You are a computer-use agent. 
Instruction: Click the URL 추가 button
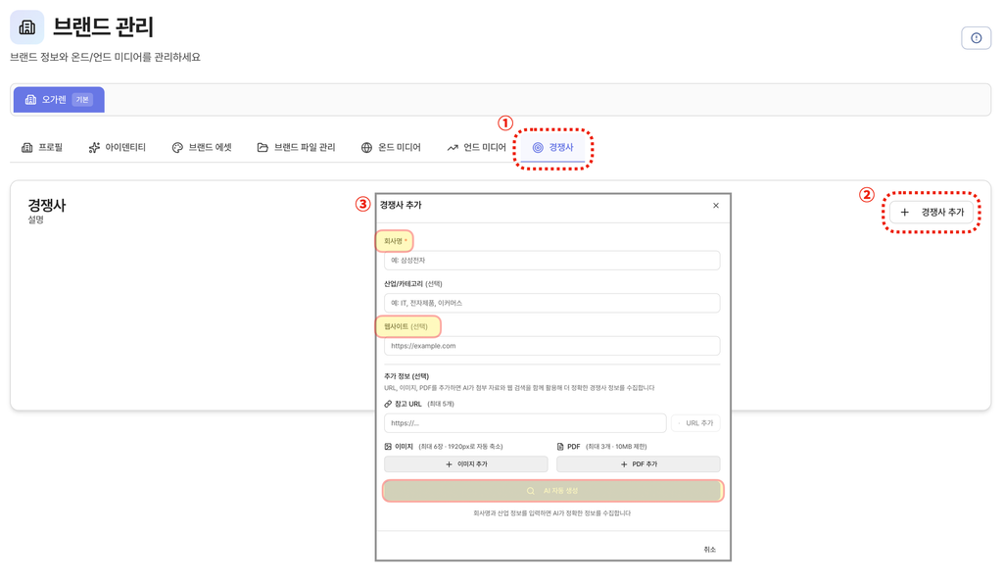click(695, 422)
